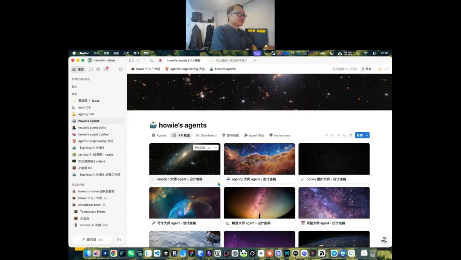Open the Notion AI floating assistant icon
Screen dimensions: 461x260
point(384,239)
